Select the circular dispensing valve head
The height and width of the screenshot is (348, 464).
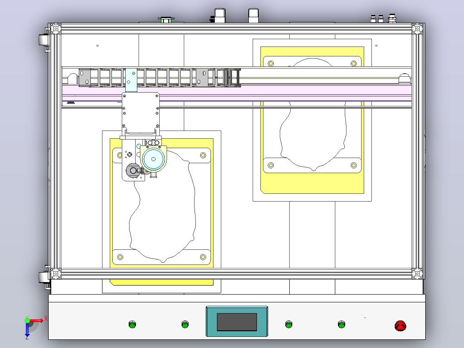[153, 159]
